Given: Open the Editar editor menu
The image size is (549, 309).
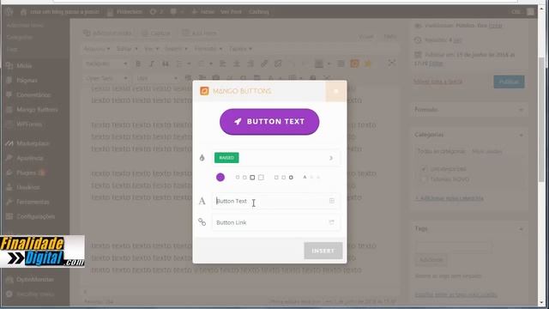Looking at the screenshot, I should coord(127,49).
